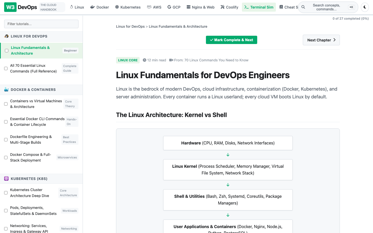
Task: Click the AWS logo icon in navbar
Action: [x=149, y=7]
